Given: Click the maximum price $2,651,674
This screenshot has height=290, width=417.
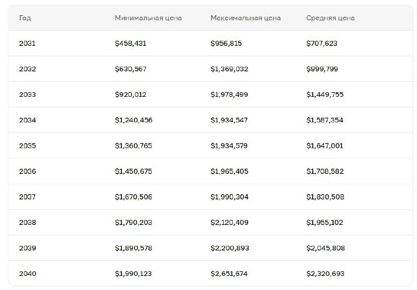Looking at the screenshot, I should pyautogui.click(x=229, y=273).
